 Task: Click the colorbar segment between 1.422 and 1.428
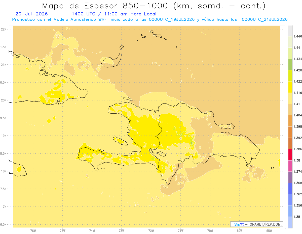[x=290, y=76]
